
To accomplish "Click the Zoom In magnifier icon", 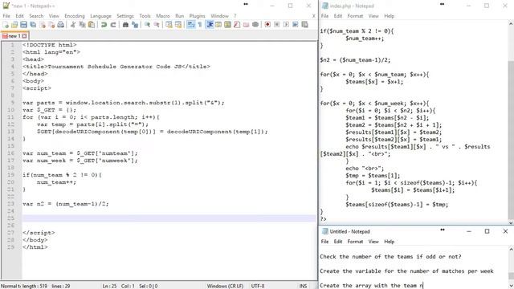I will [x=147, y=25].
